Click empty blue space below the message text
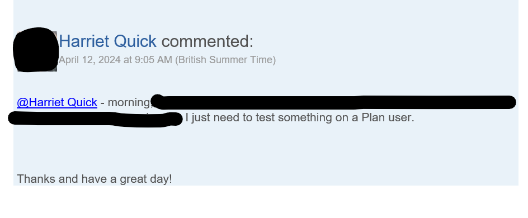The height and width of the screenshot is (218, 528). (266, 148)
